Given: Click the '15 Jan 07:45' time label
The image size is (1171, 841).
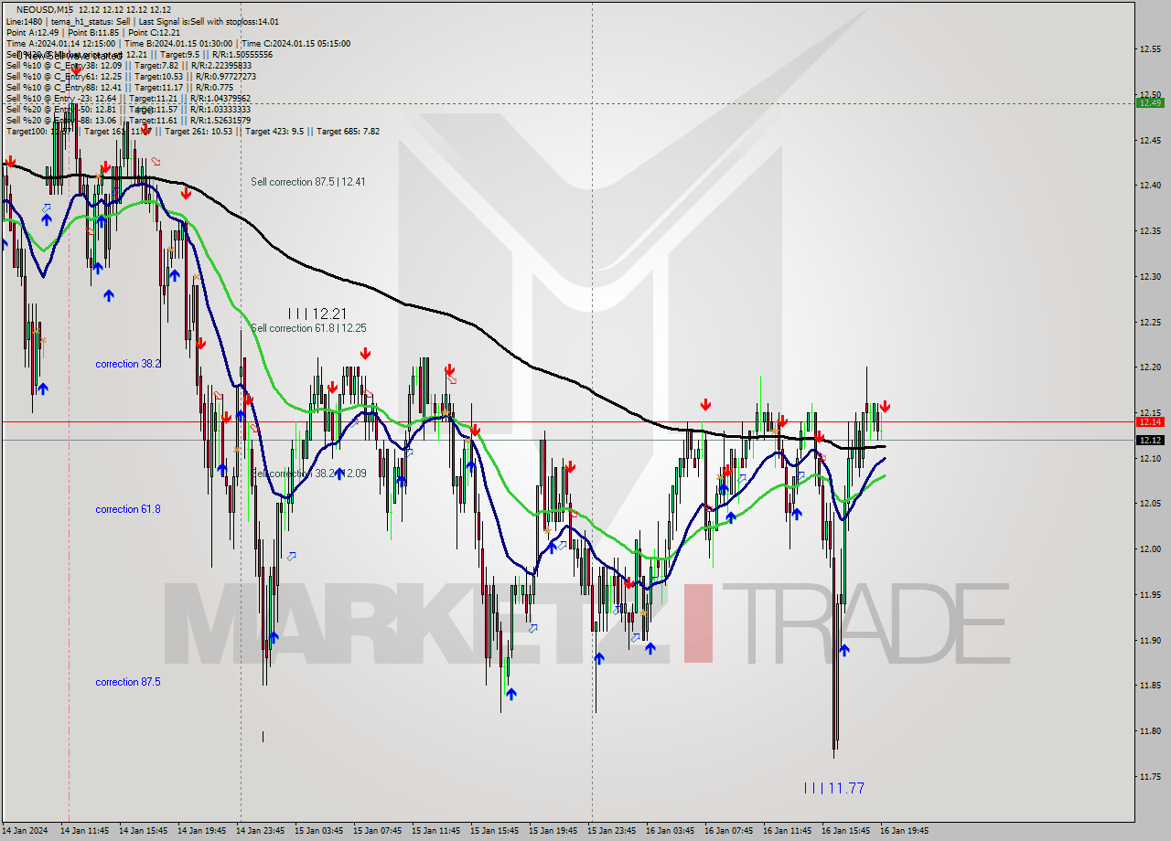Looking at the screenshot, I should (x=377, y=831).
